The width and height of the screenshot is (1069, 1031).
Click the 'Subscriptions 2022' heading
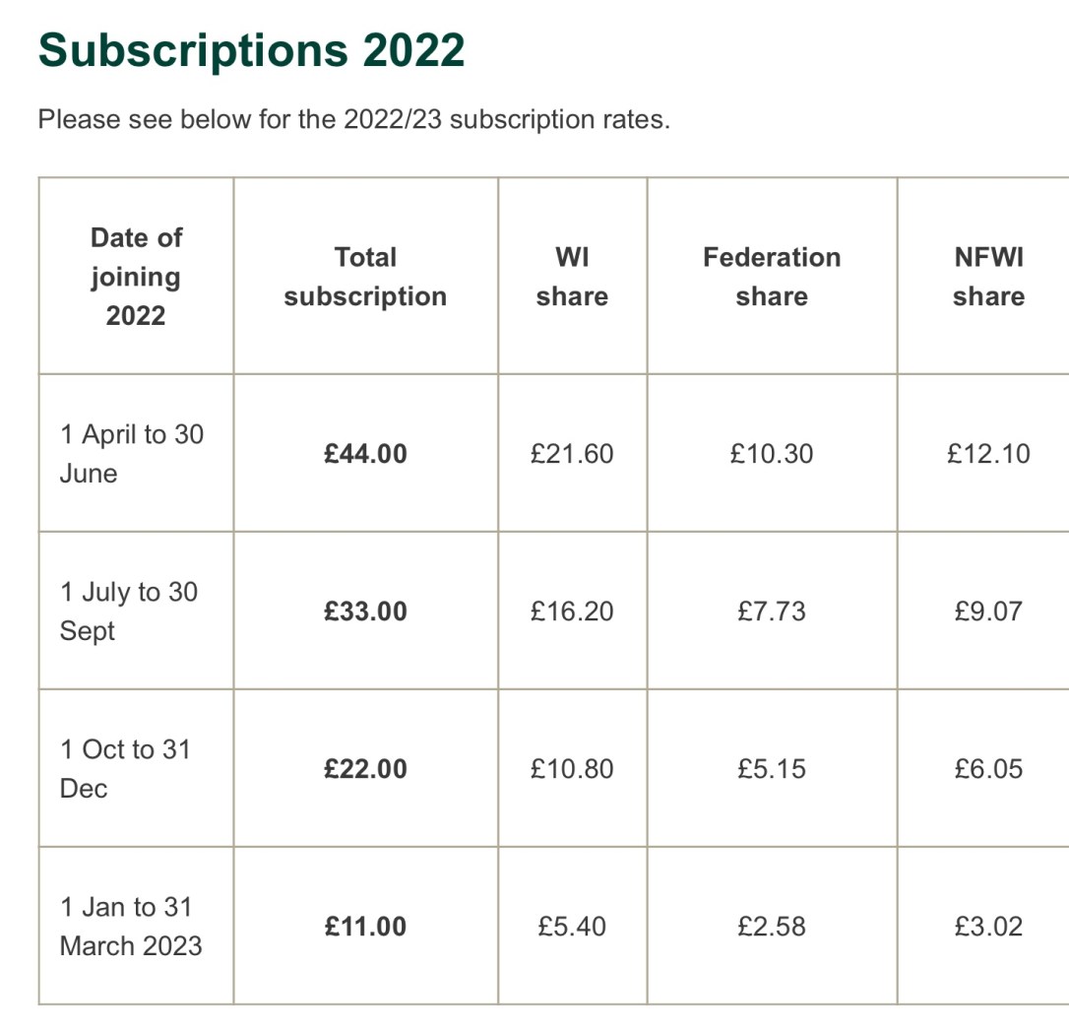(251, 50)
